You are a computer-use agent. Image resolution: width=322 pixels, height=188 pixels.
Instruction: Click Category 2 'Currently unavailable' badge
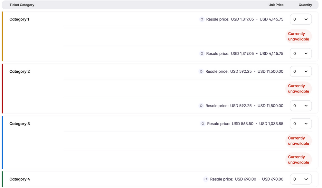point(298,89)
